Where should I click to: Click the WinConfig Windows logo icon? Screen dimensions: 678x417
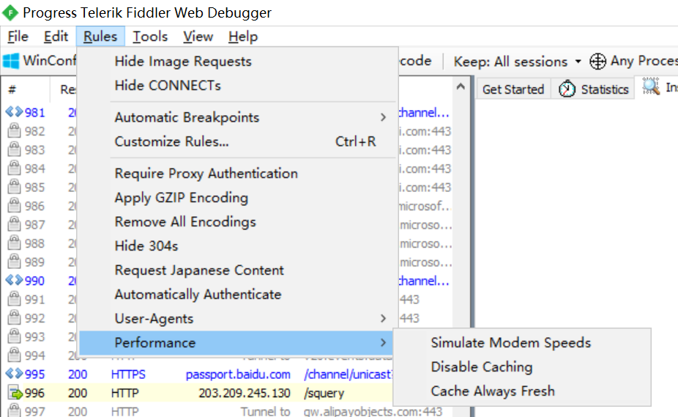tap(11, 61)
